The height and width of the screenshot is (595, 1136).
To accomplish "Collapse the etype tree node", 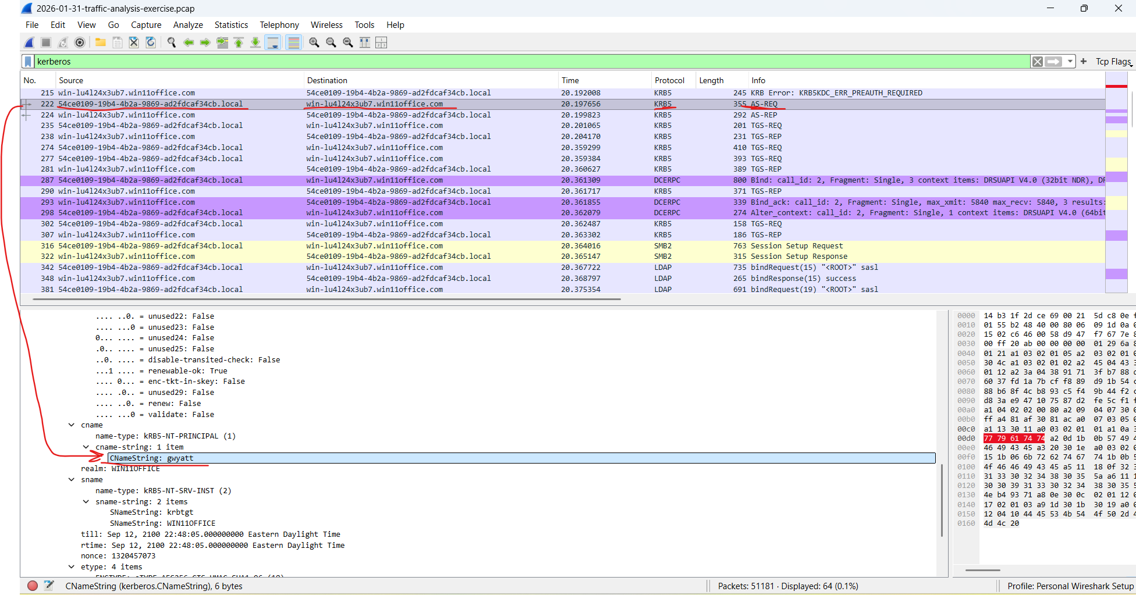I will [72, 567].
